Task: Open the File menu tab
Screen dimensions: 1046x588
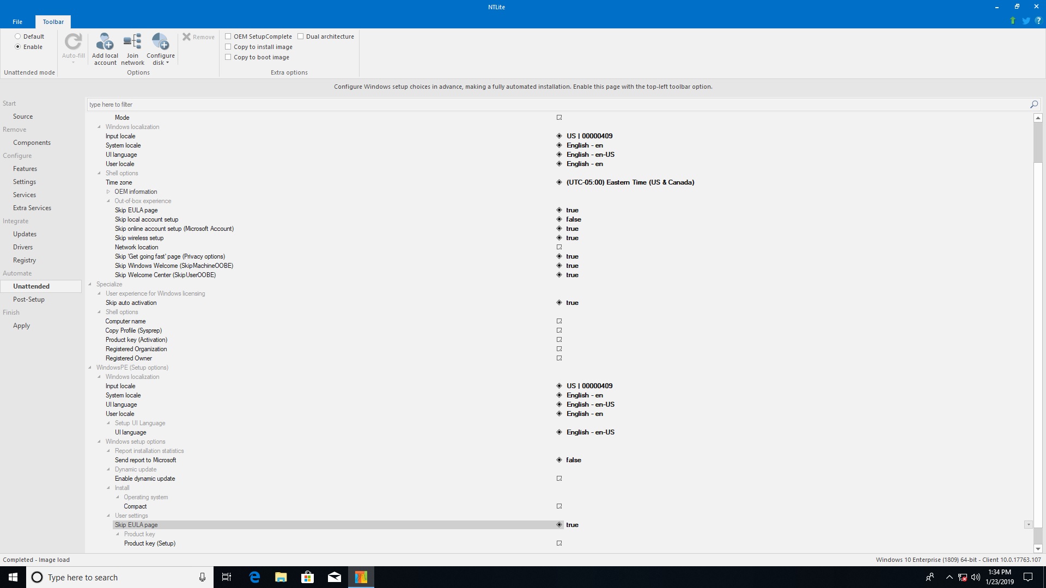Action: coord(17,22)
